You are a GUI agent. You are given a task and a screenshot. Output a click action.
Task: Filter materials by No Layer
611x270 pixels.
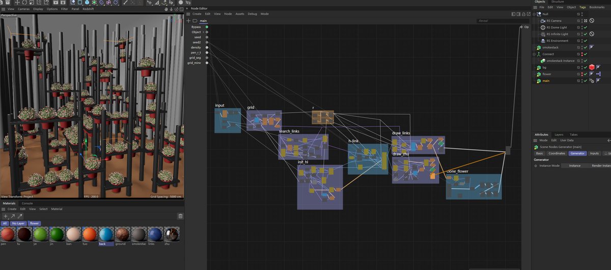18,223
